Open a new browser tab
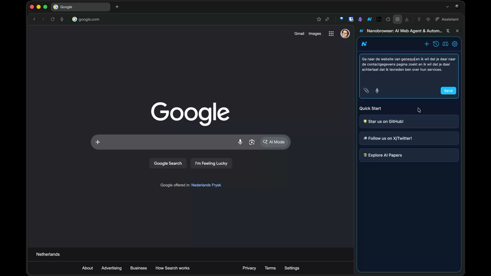 pyautogui.click(x=117, y=7)
